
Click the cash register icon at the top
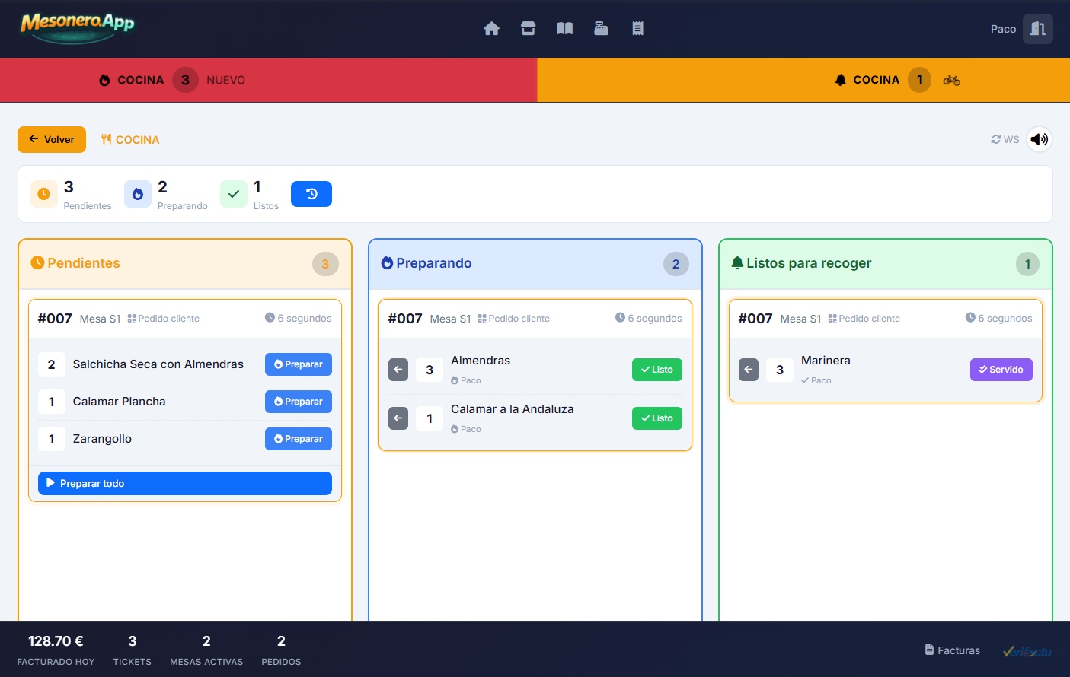(x=601, y=28)
